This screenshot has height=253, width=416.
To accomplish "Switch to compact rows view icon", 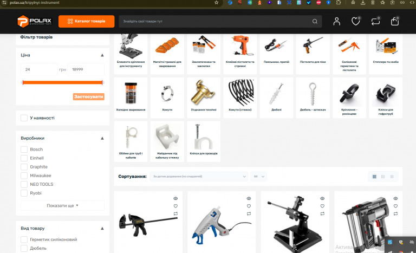I will coord(392,177).
